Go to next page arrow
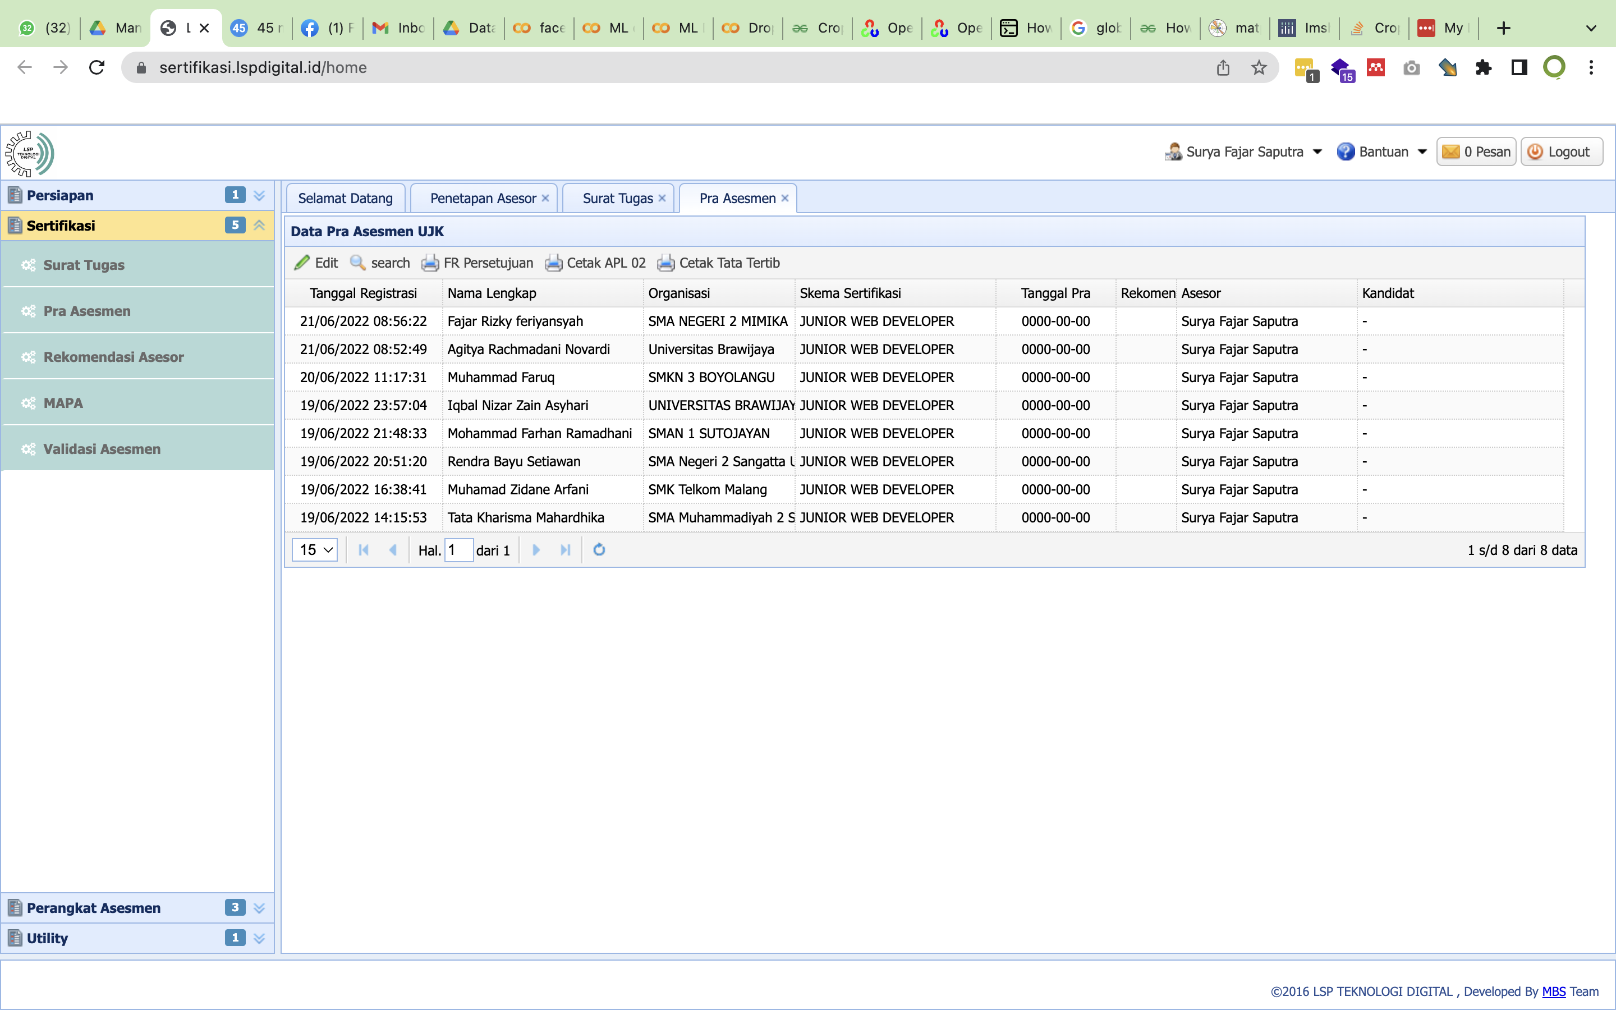Viewport: 1616px width, 1010px height. (535, 550)
